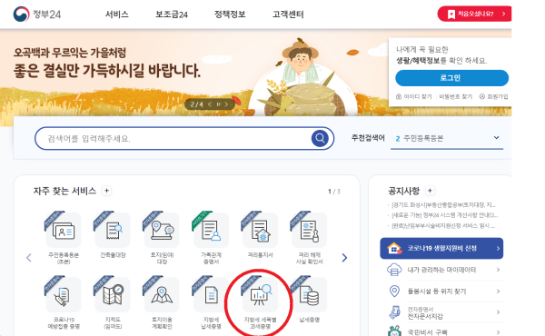Open 지방세 세목별 과세증명 icon
545x336 pixels.
[260, 294]
